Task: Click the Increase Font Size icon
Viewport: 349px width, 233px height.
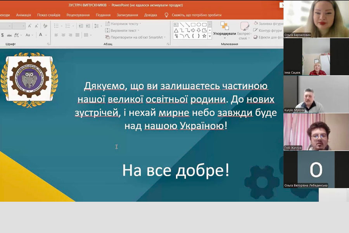Action: coord(30,26)
